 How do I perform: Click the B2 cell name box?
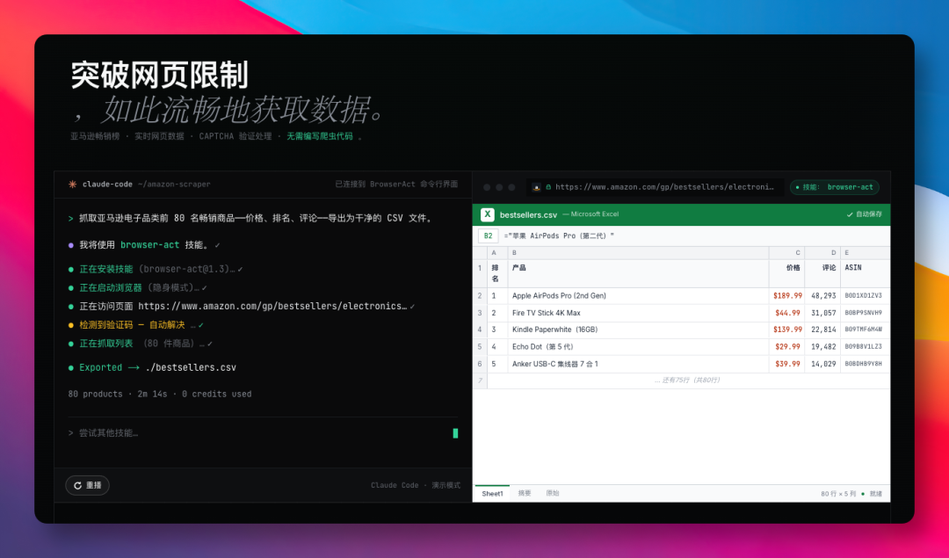coord(488,236)
